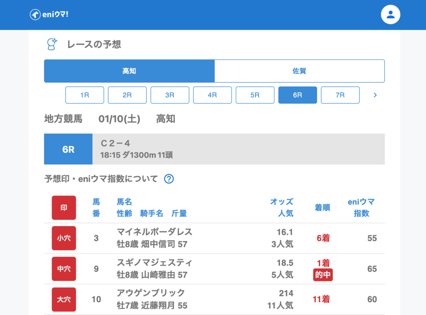Switch to the 佐賀 racecourse tab

tap(299, 71)
